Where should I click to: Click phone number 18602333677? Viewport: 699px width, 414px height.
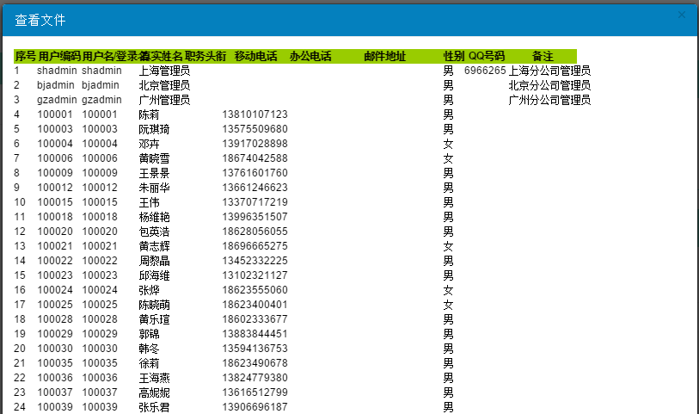click(x=255, y=319)
